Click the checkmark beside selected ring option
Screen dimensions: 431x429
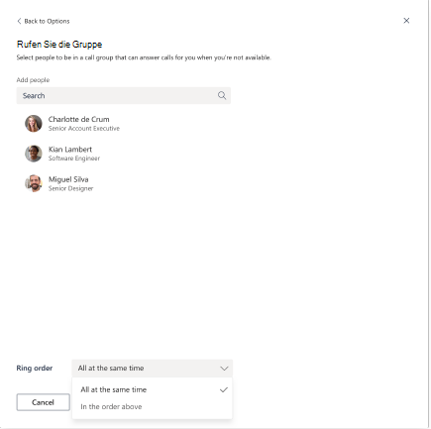pyautogui.click(x=224, y=390)
